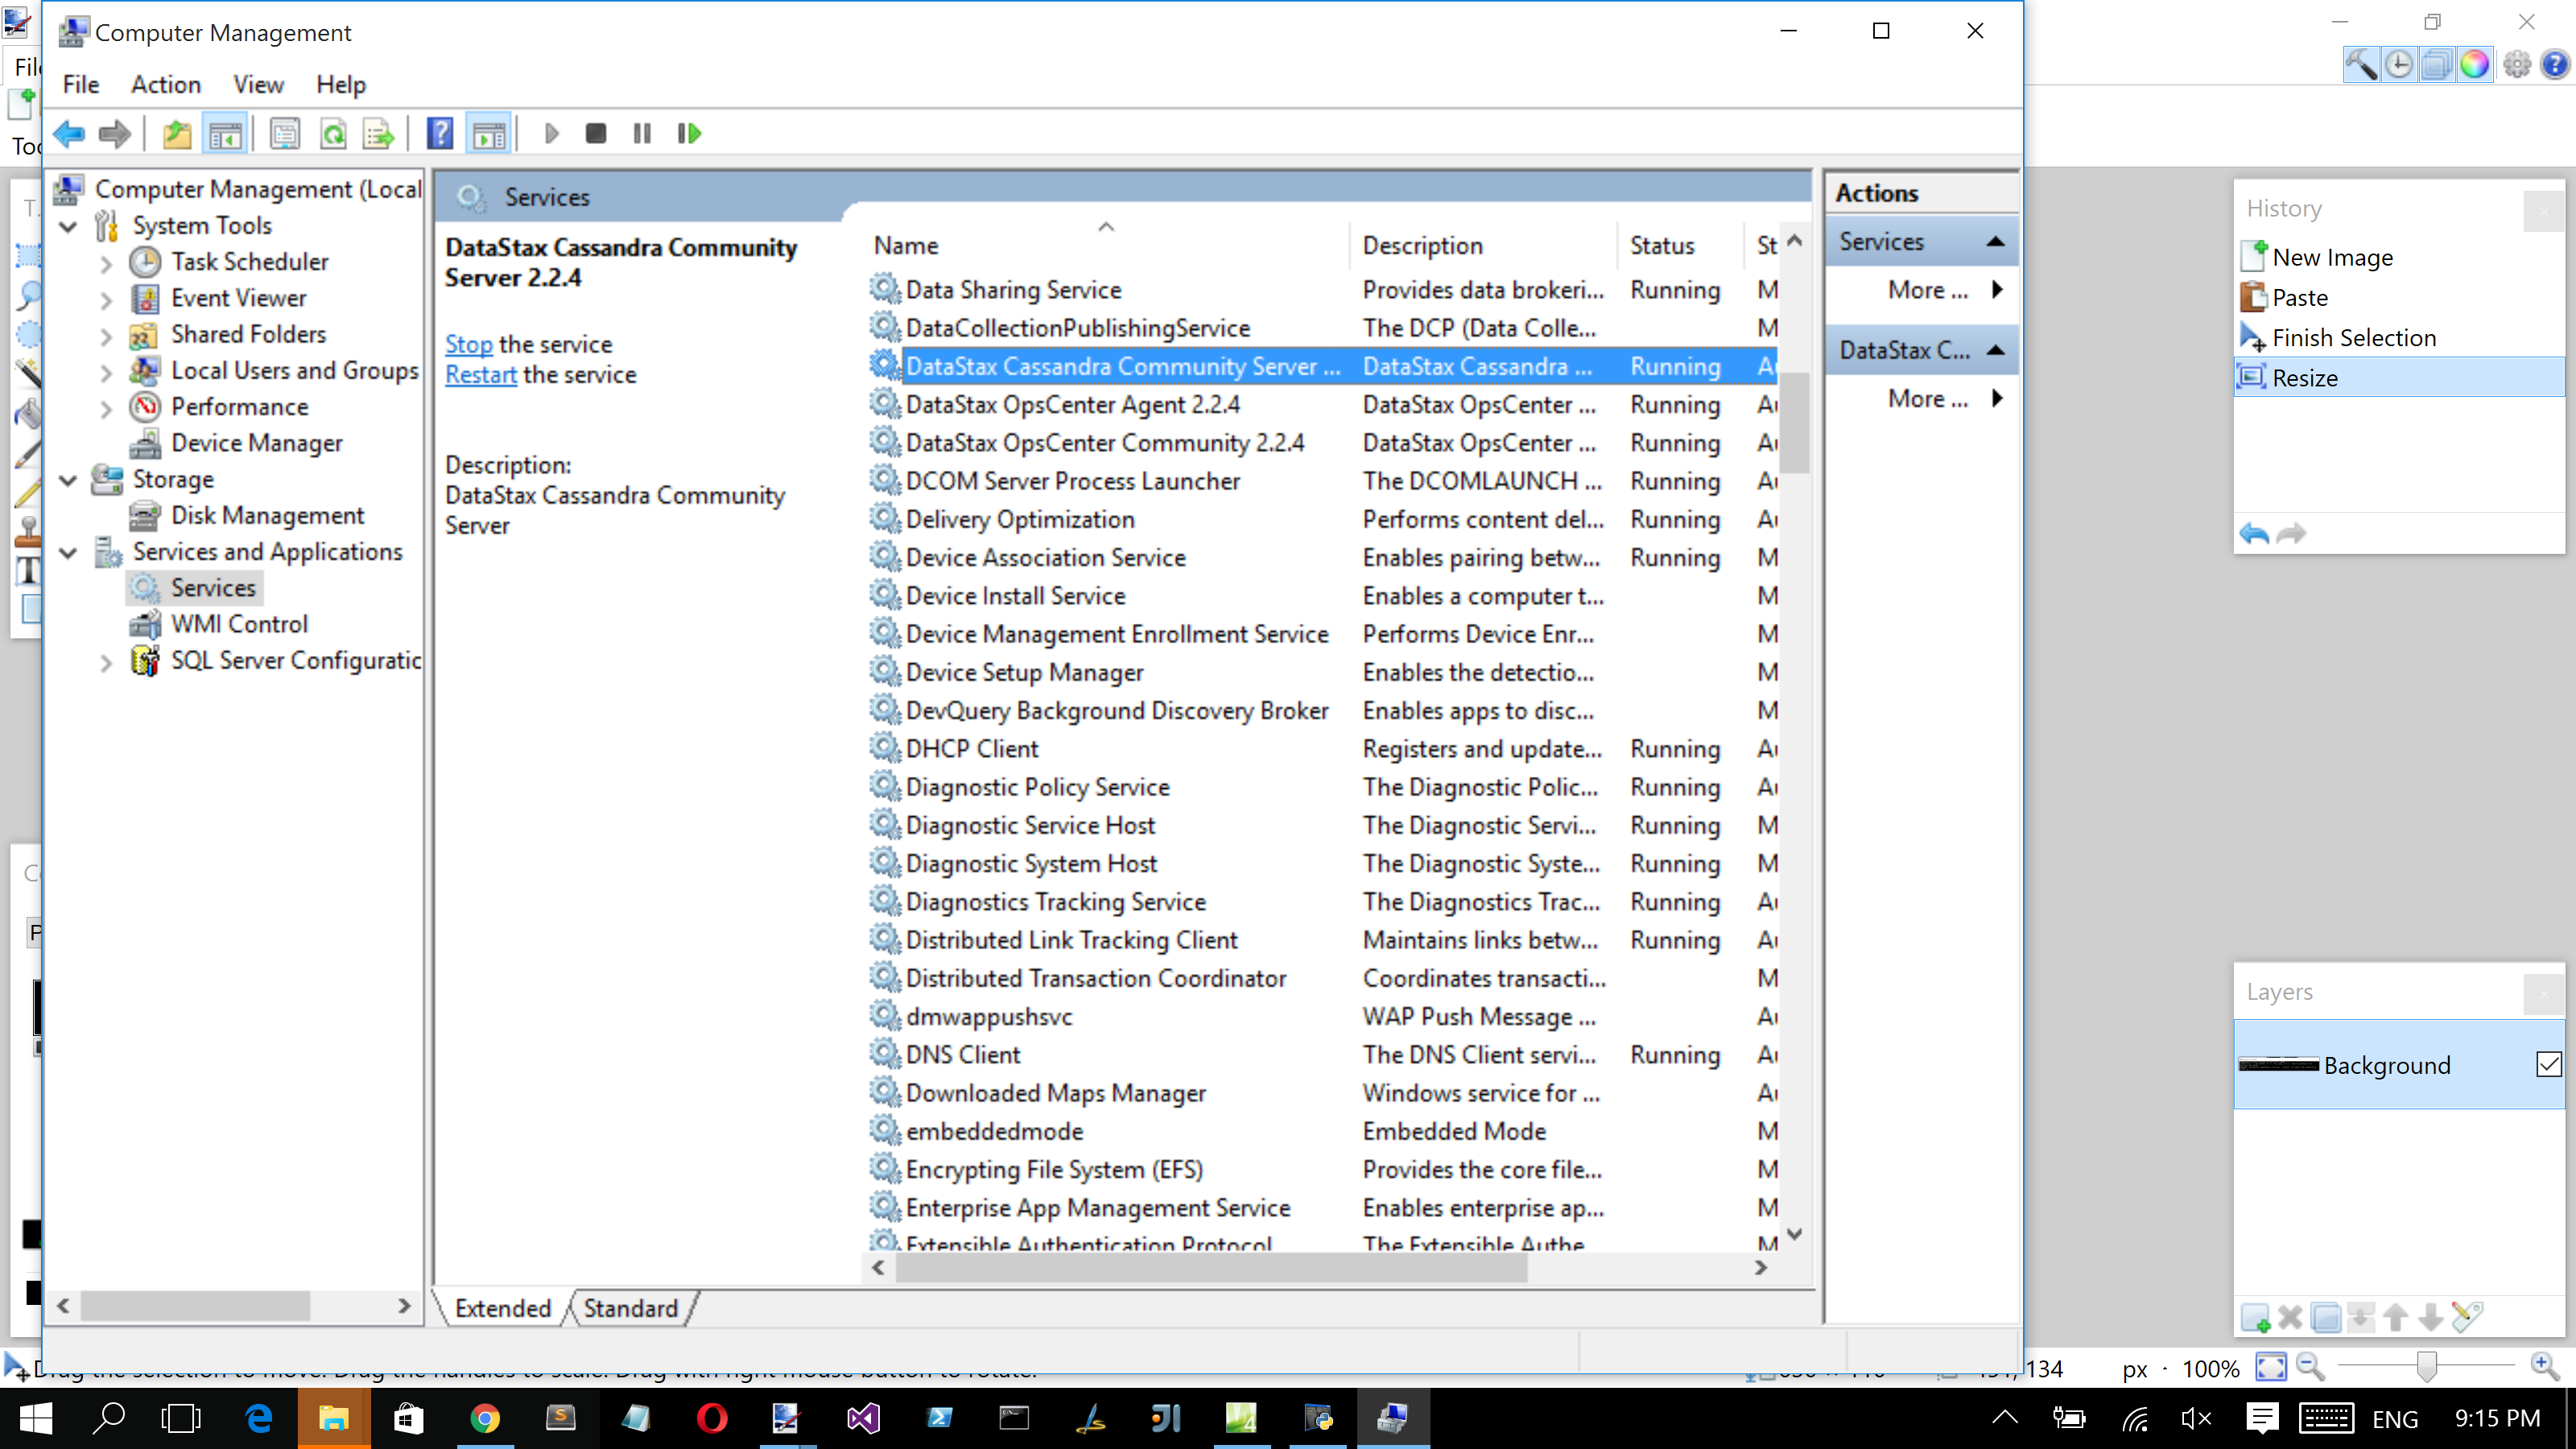The image size is (2576, 1449).
Task: Click the services list vertical scrollbar thumb
Action: pyautogui.click(x=1795, y=422)
